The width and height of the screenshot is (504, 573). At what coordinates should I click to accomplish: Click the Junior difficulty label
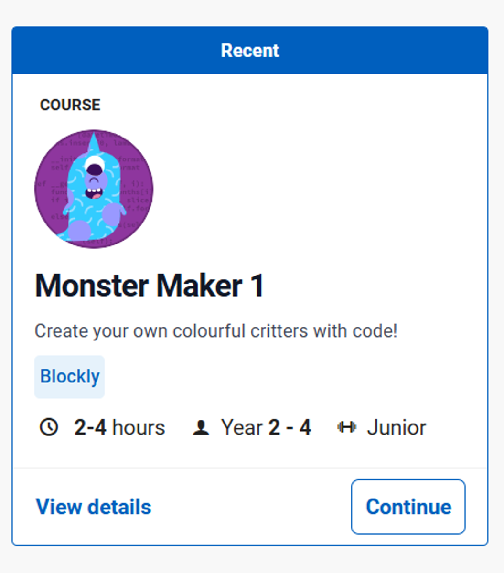397,427
